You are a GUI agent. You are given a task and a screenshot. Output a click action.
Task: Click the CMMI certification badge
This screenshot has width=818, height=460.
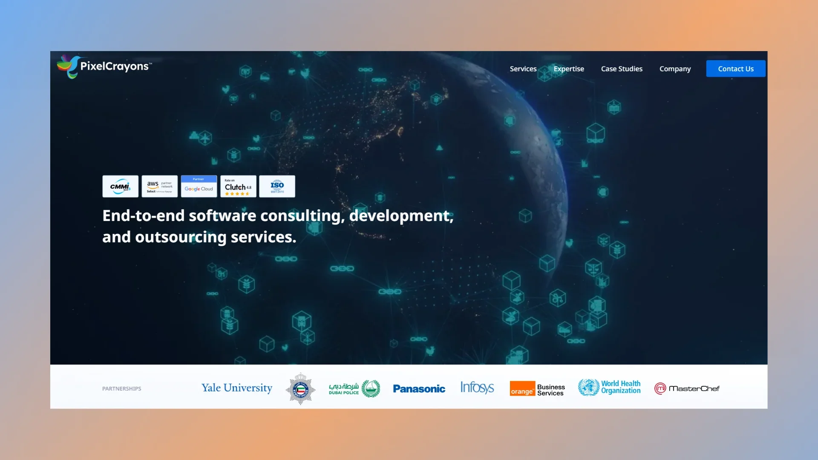(x=120, y=187)
